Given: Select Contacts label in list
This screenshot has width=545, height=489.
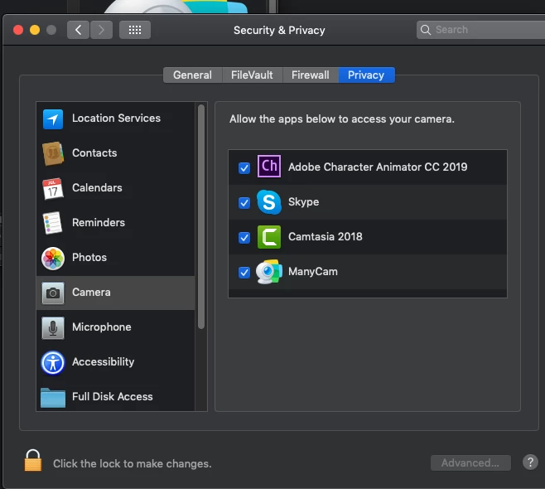Looking at the screenshot, I should pos(94,153).
